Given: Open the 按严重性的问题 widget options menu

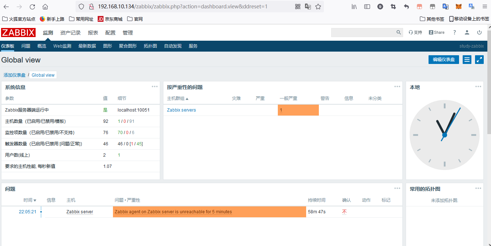Looking at the screenshot, I should point(397,86).
